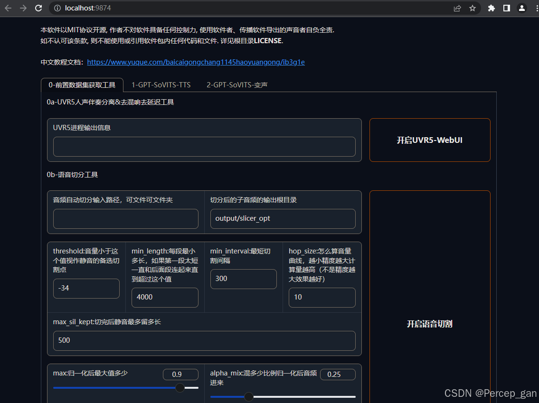Click the browser back arrow
Image resolution: width=539 pixels, height=403 pixels.
[x=8, y=8]
